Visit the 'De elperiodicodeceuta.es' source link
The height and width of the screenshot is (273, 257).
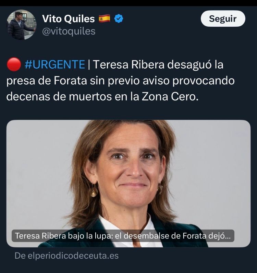tap(66, 256)
